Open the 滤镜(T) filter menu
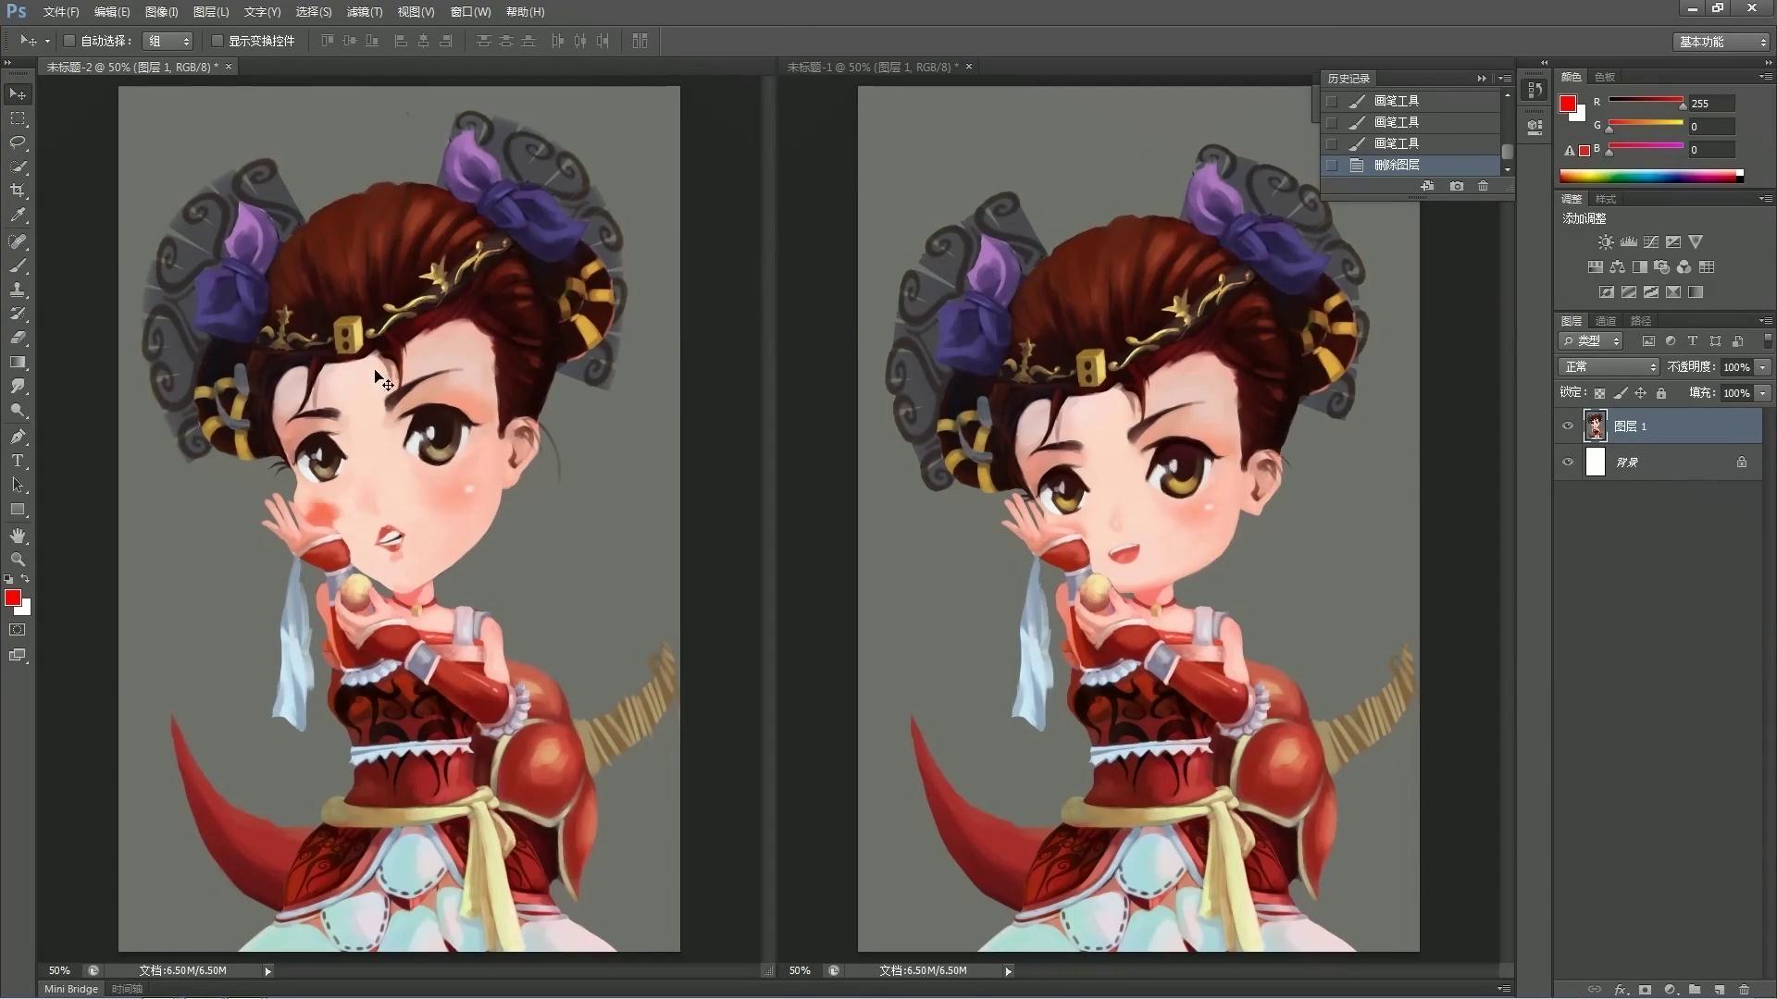Screen dimensions: 1777x999 pyautogui.click(x=364, y=12)
